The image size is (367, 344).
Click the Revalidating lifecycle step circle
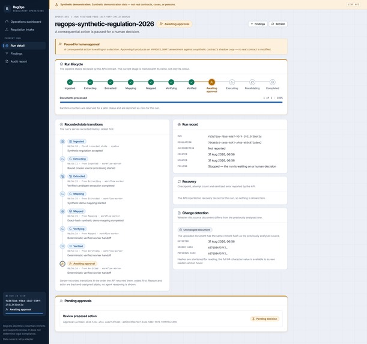click(x=252, y=82)
